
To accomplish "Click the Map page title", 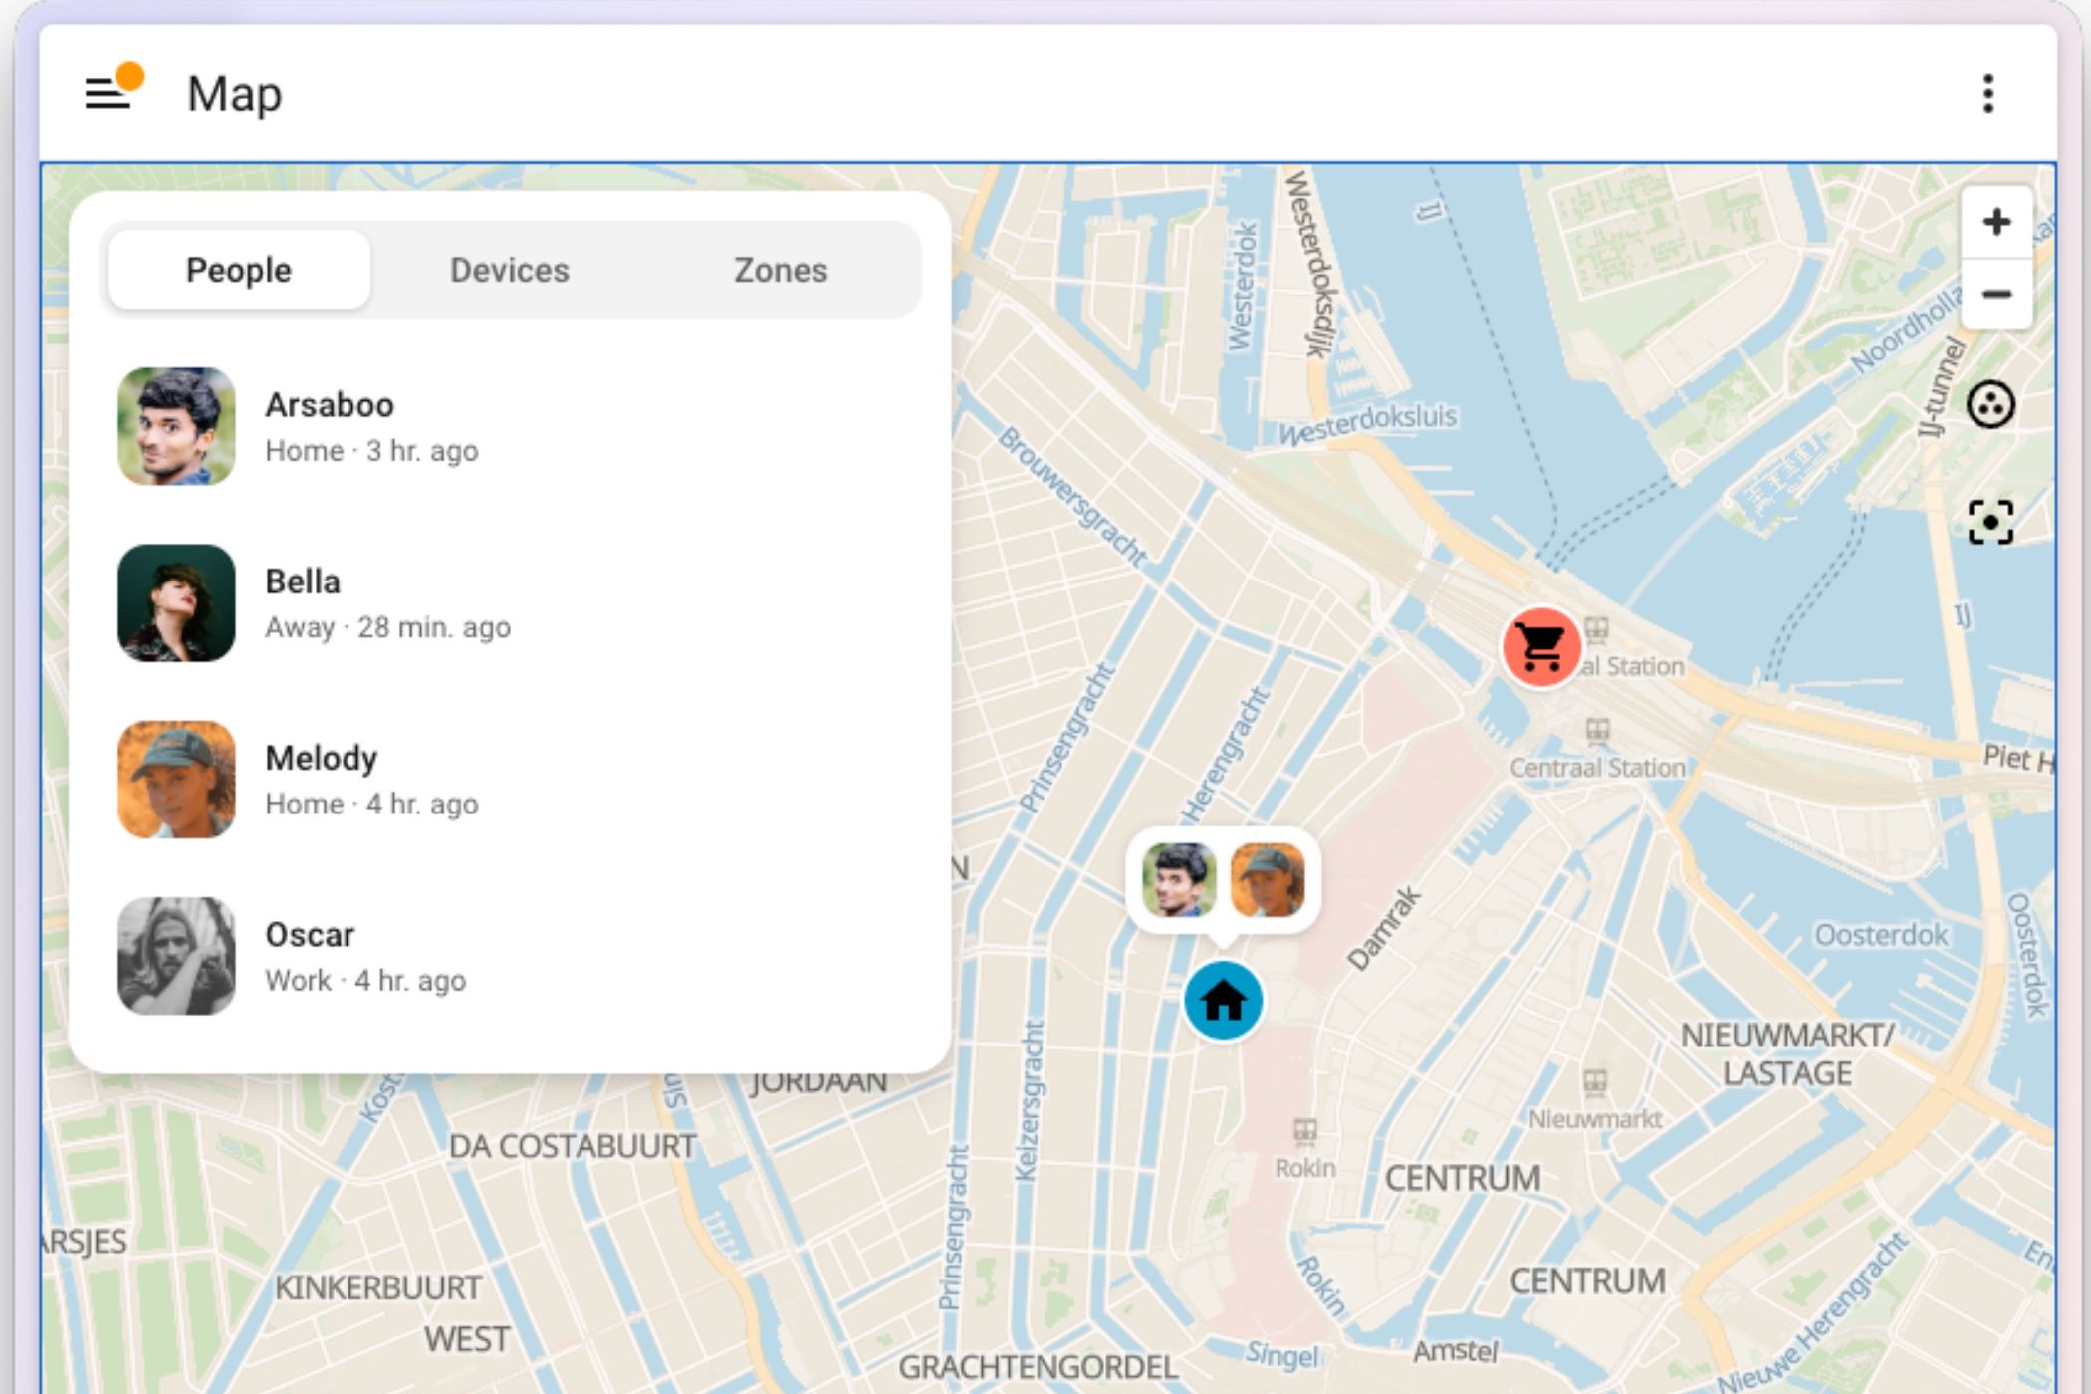I will [x=235, y=94].
